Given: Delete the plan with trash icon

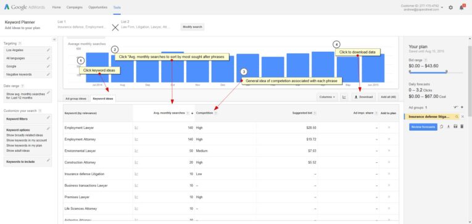Looking at the screenshot, I should [x=462, y=127].
